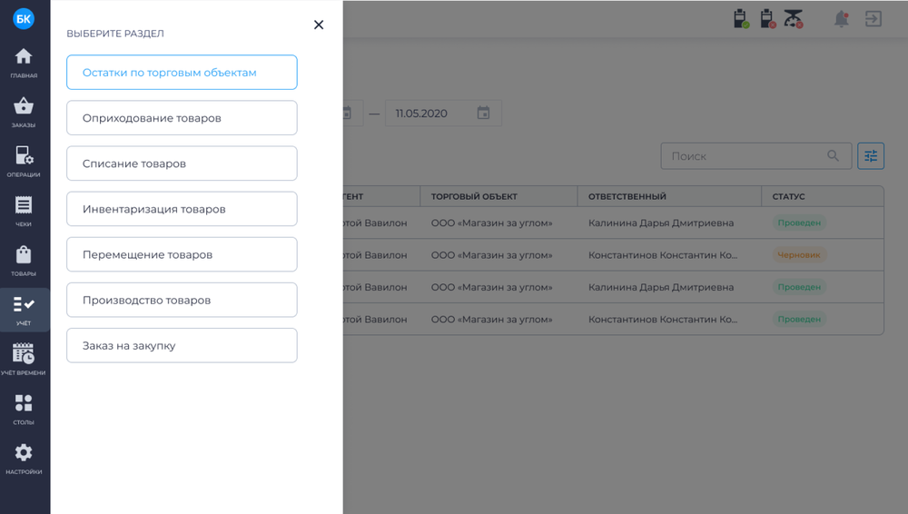Open the Главная home section
This screenshot has height=514, width=908.
(24, 63)
